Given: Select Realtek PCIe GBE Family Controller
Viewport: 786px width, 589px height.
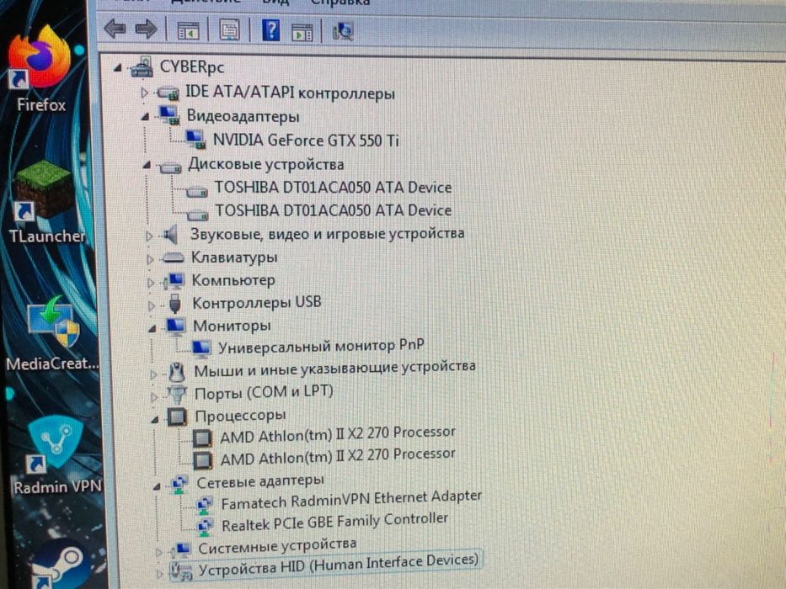Looking at the screenshot, I should point(334,522).
